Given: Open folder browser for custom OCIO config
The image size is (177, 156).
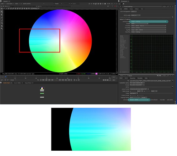Looking at the screenshot, I should pyautogui.click(x=172, y=17).
